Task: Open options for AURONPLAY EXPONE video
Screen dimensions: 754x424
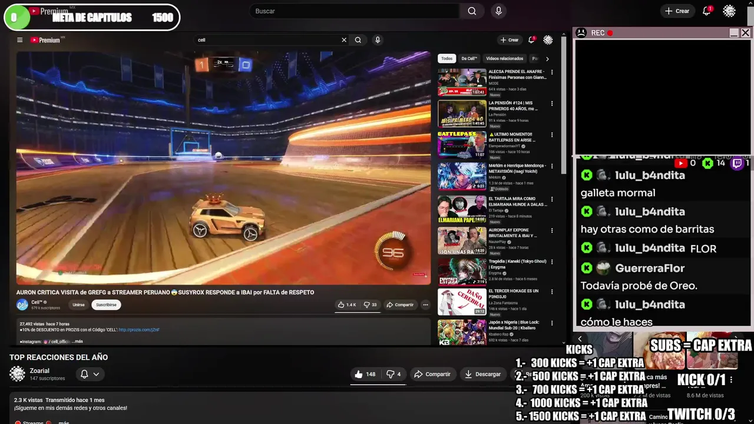Action: click(x=552, y=230)
